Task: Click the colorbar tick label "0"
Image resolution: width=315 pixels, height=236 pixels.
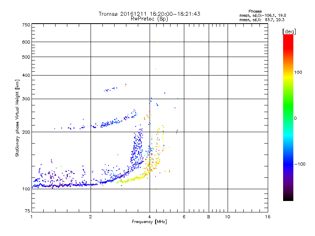Action: pyautogui.click(x=295, y=118)
